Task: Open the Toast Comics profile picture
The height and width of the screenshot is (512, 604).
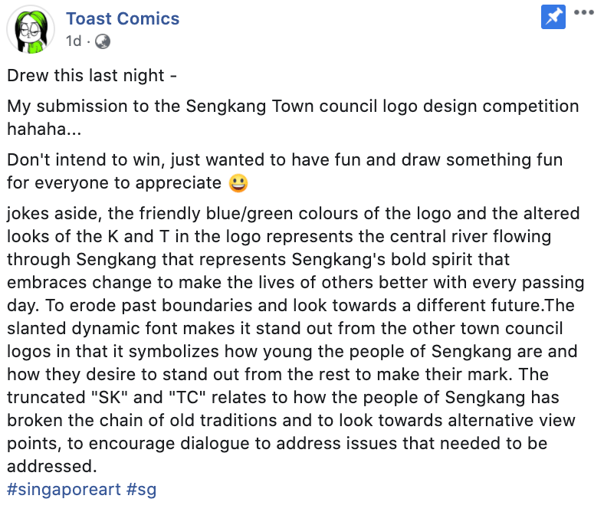Action: [31, 29]
